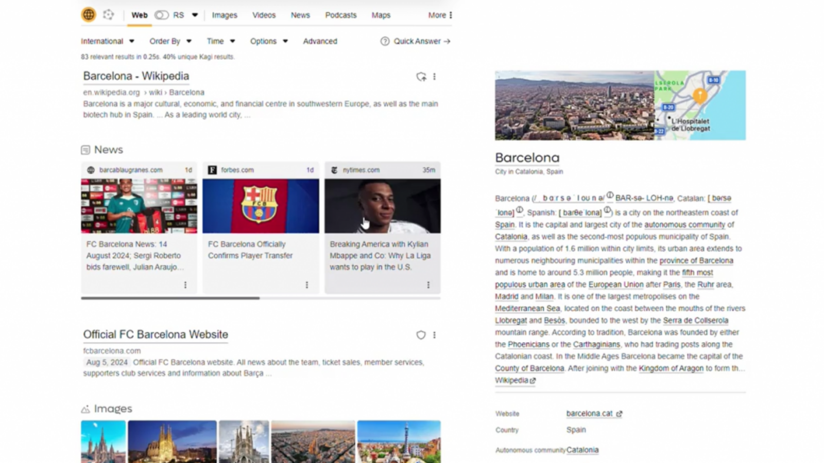
Task: Follow the Kingdom of Aragon link
Action: pos(671,368)
